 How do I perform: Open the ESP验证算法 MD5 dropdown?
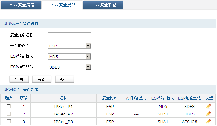69,57
